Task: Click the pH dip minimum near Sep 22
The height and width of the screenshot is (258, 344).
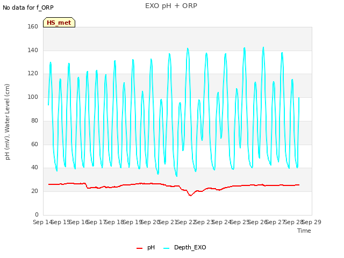Action: (190, 195)
